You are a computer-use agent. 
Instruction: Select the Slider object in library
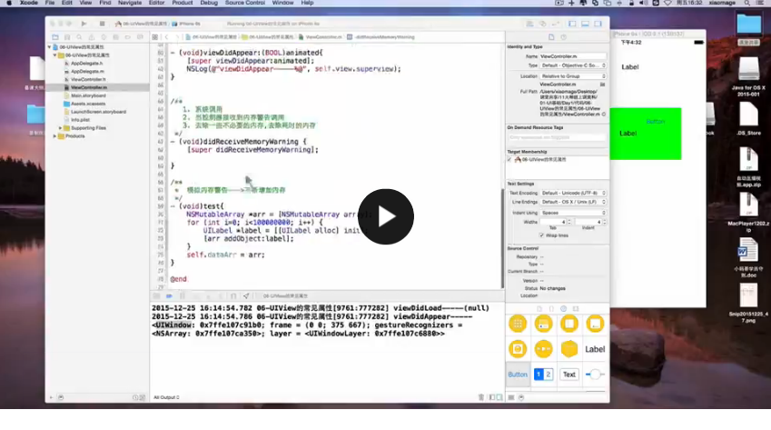click(x=595, y=375)
